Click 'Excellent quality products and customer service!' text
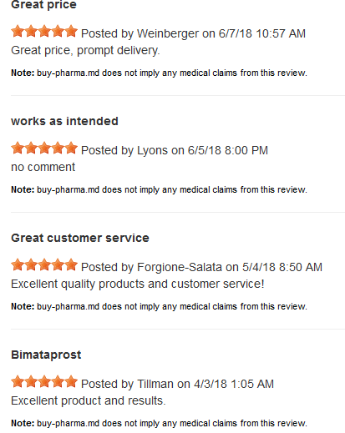This screenshot has height=433, width=345. tap(138, 284)
